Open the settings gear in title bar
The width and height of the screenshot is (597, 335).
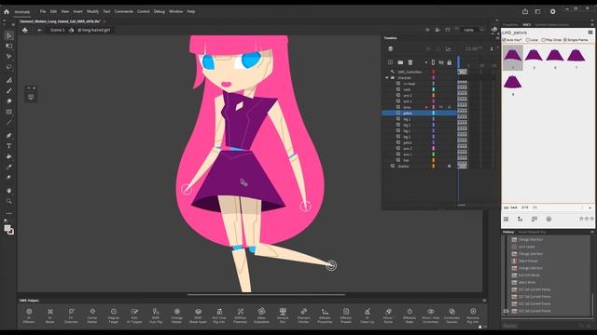553,11
